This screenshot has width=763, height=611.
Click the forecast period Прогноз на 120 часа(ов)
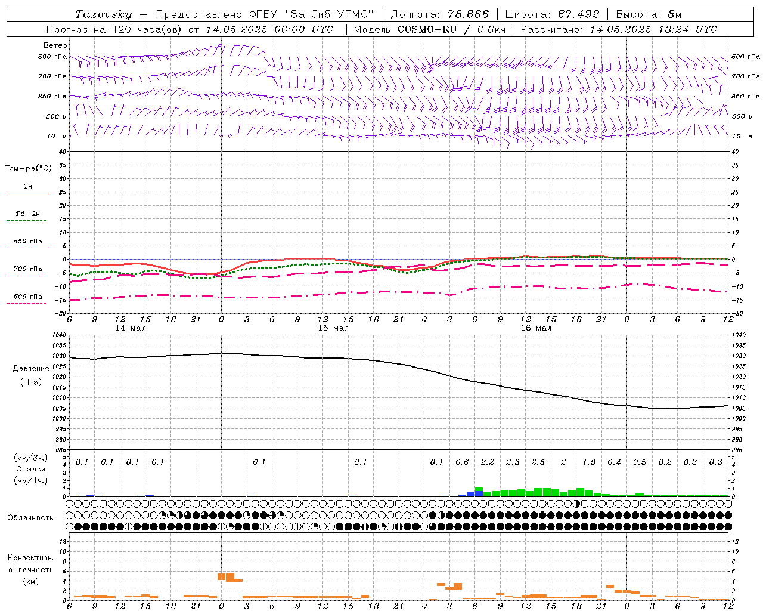tap(114, 29)
